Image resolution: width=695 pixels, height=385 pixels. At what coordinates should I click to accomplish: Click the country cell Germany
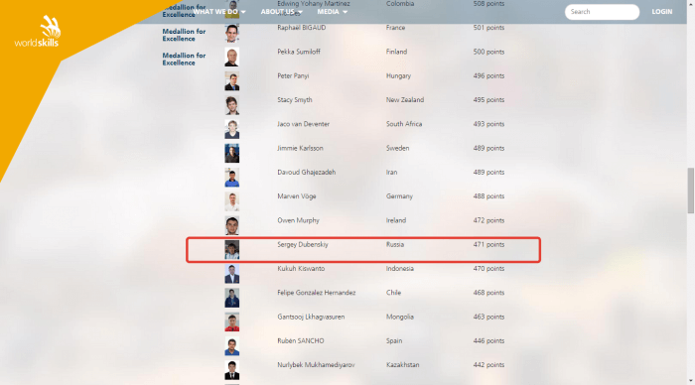click(399, 196)
